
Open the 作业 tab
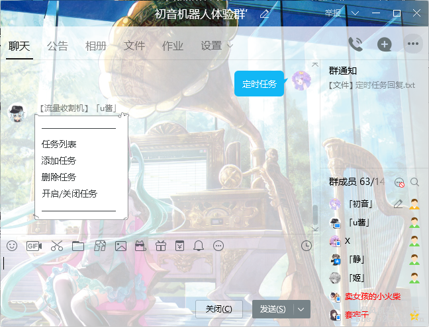(172, 46)
